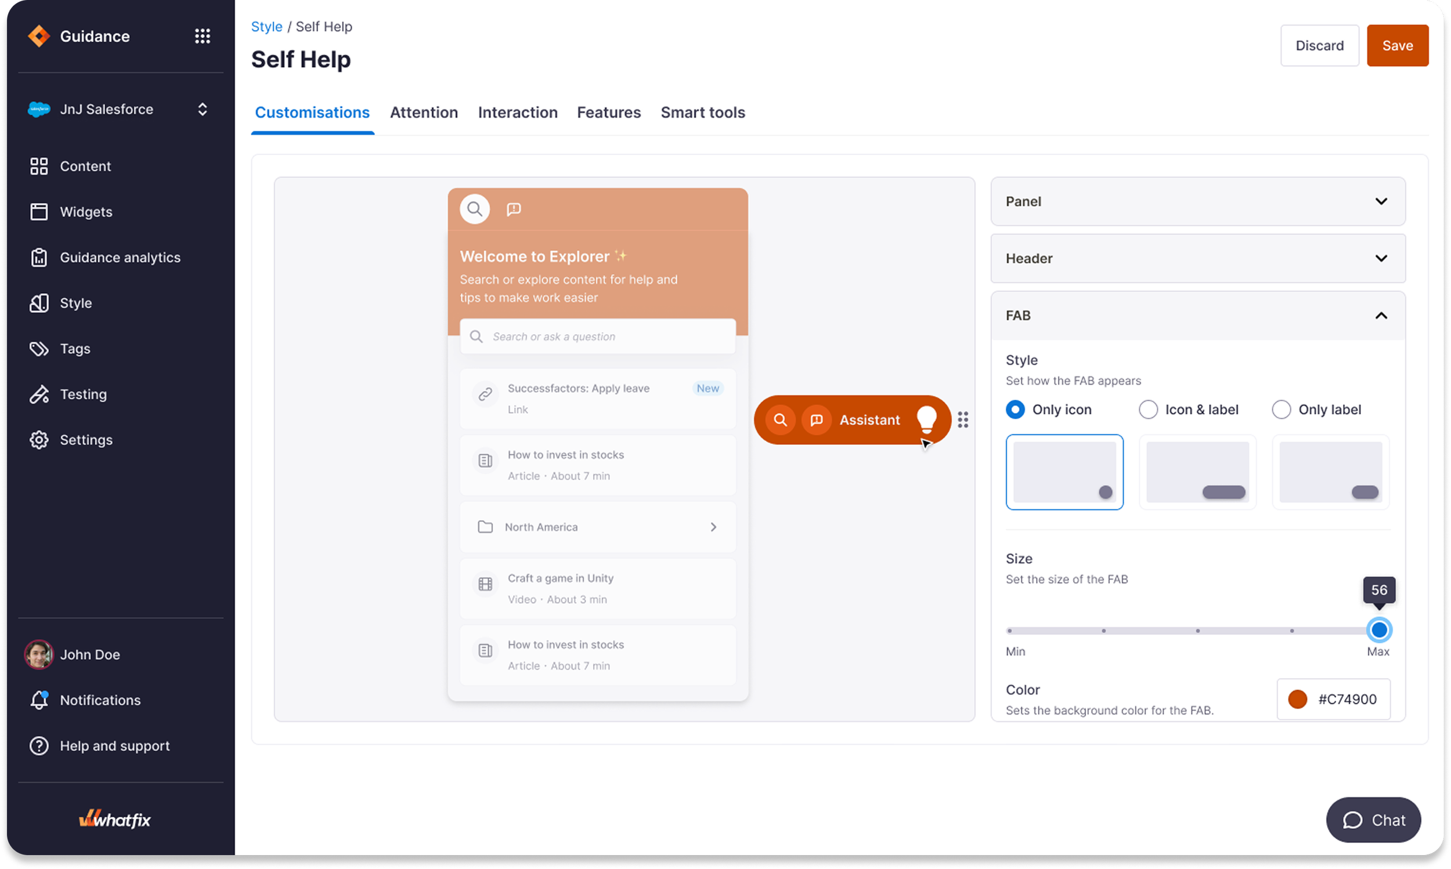Click the lightbulb icon on Assistant FAB
Screen dimensions: 1451x869
tap(927, 419)
